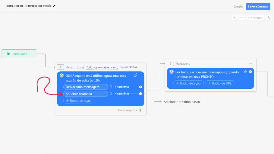Open the Todos os contatos recipient dropdown

click(102, 67)
